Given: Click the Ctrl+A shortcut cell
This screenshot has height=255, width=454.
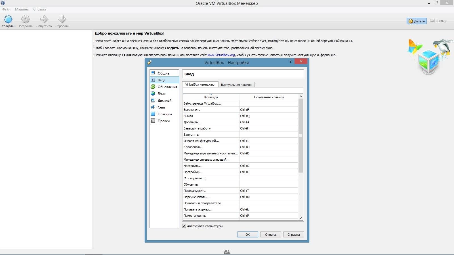Looking at the screenshot, I should point(269,122).
